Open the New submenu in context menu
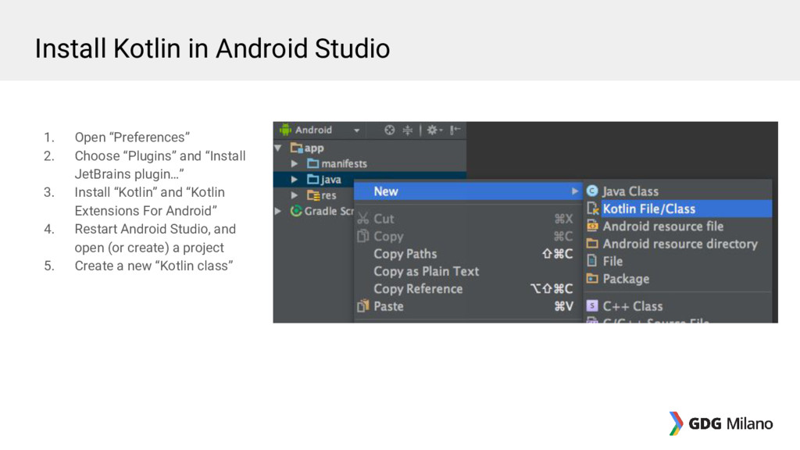 (x=468, y=191)
